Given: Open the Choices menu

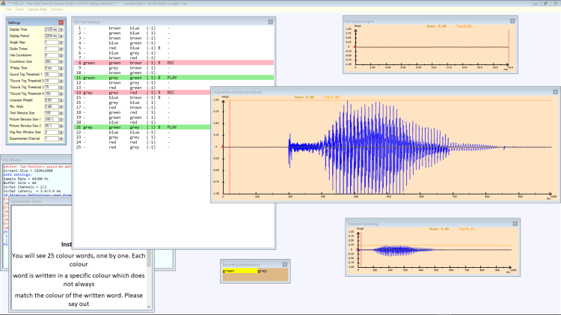Looking at the screenshot, I should [58, 9].
